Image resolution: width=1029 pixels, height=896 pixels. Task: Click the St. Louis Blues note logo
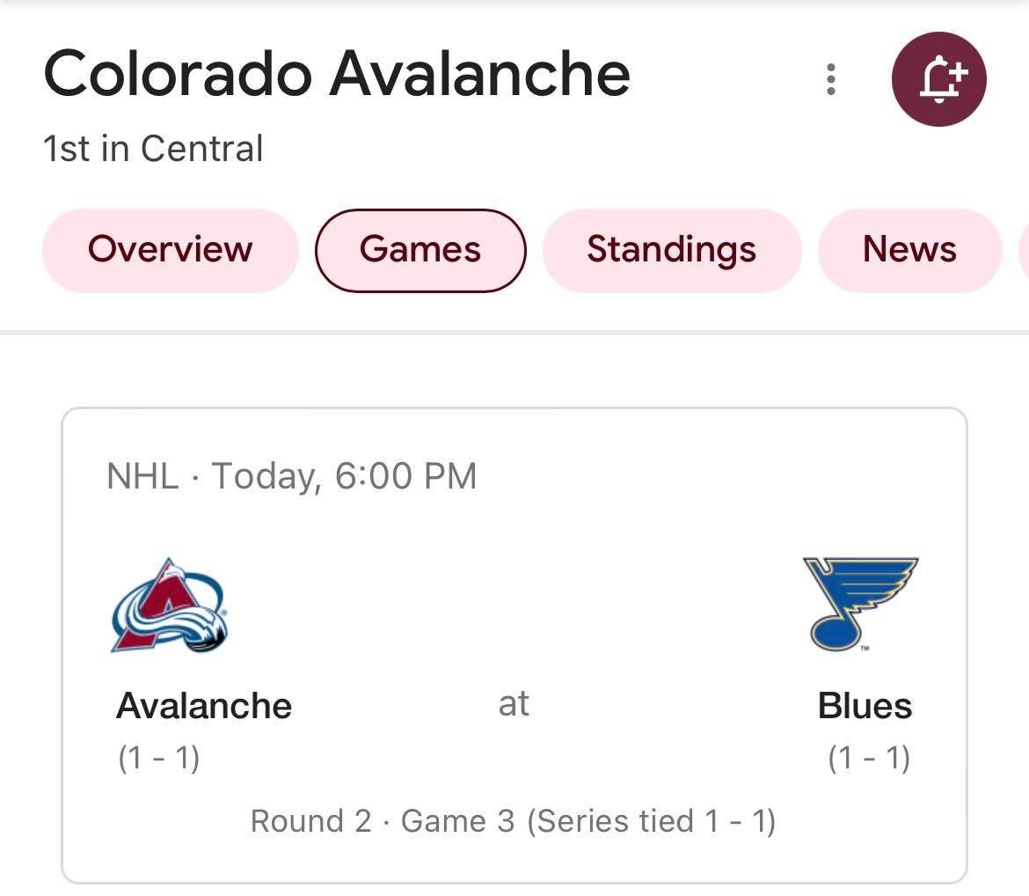tap(860, 604)
